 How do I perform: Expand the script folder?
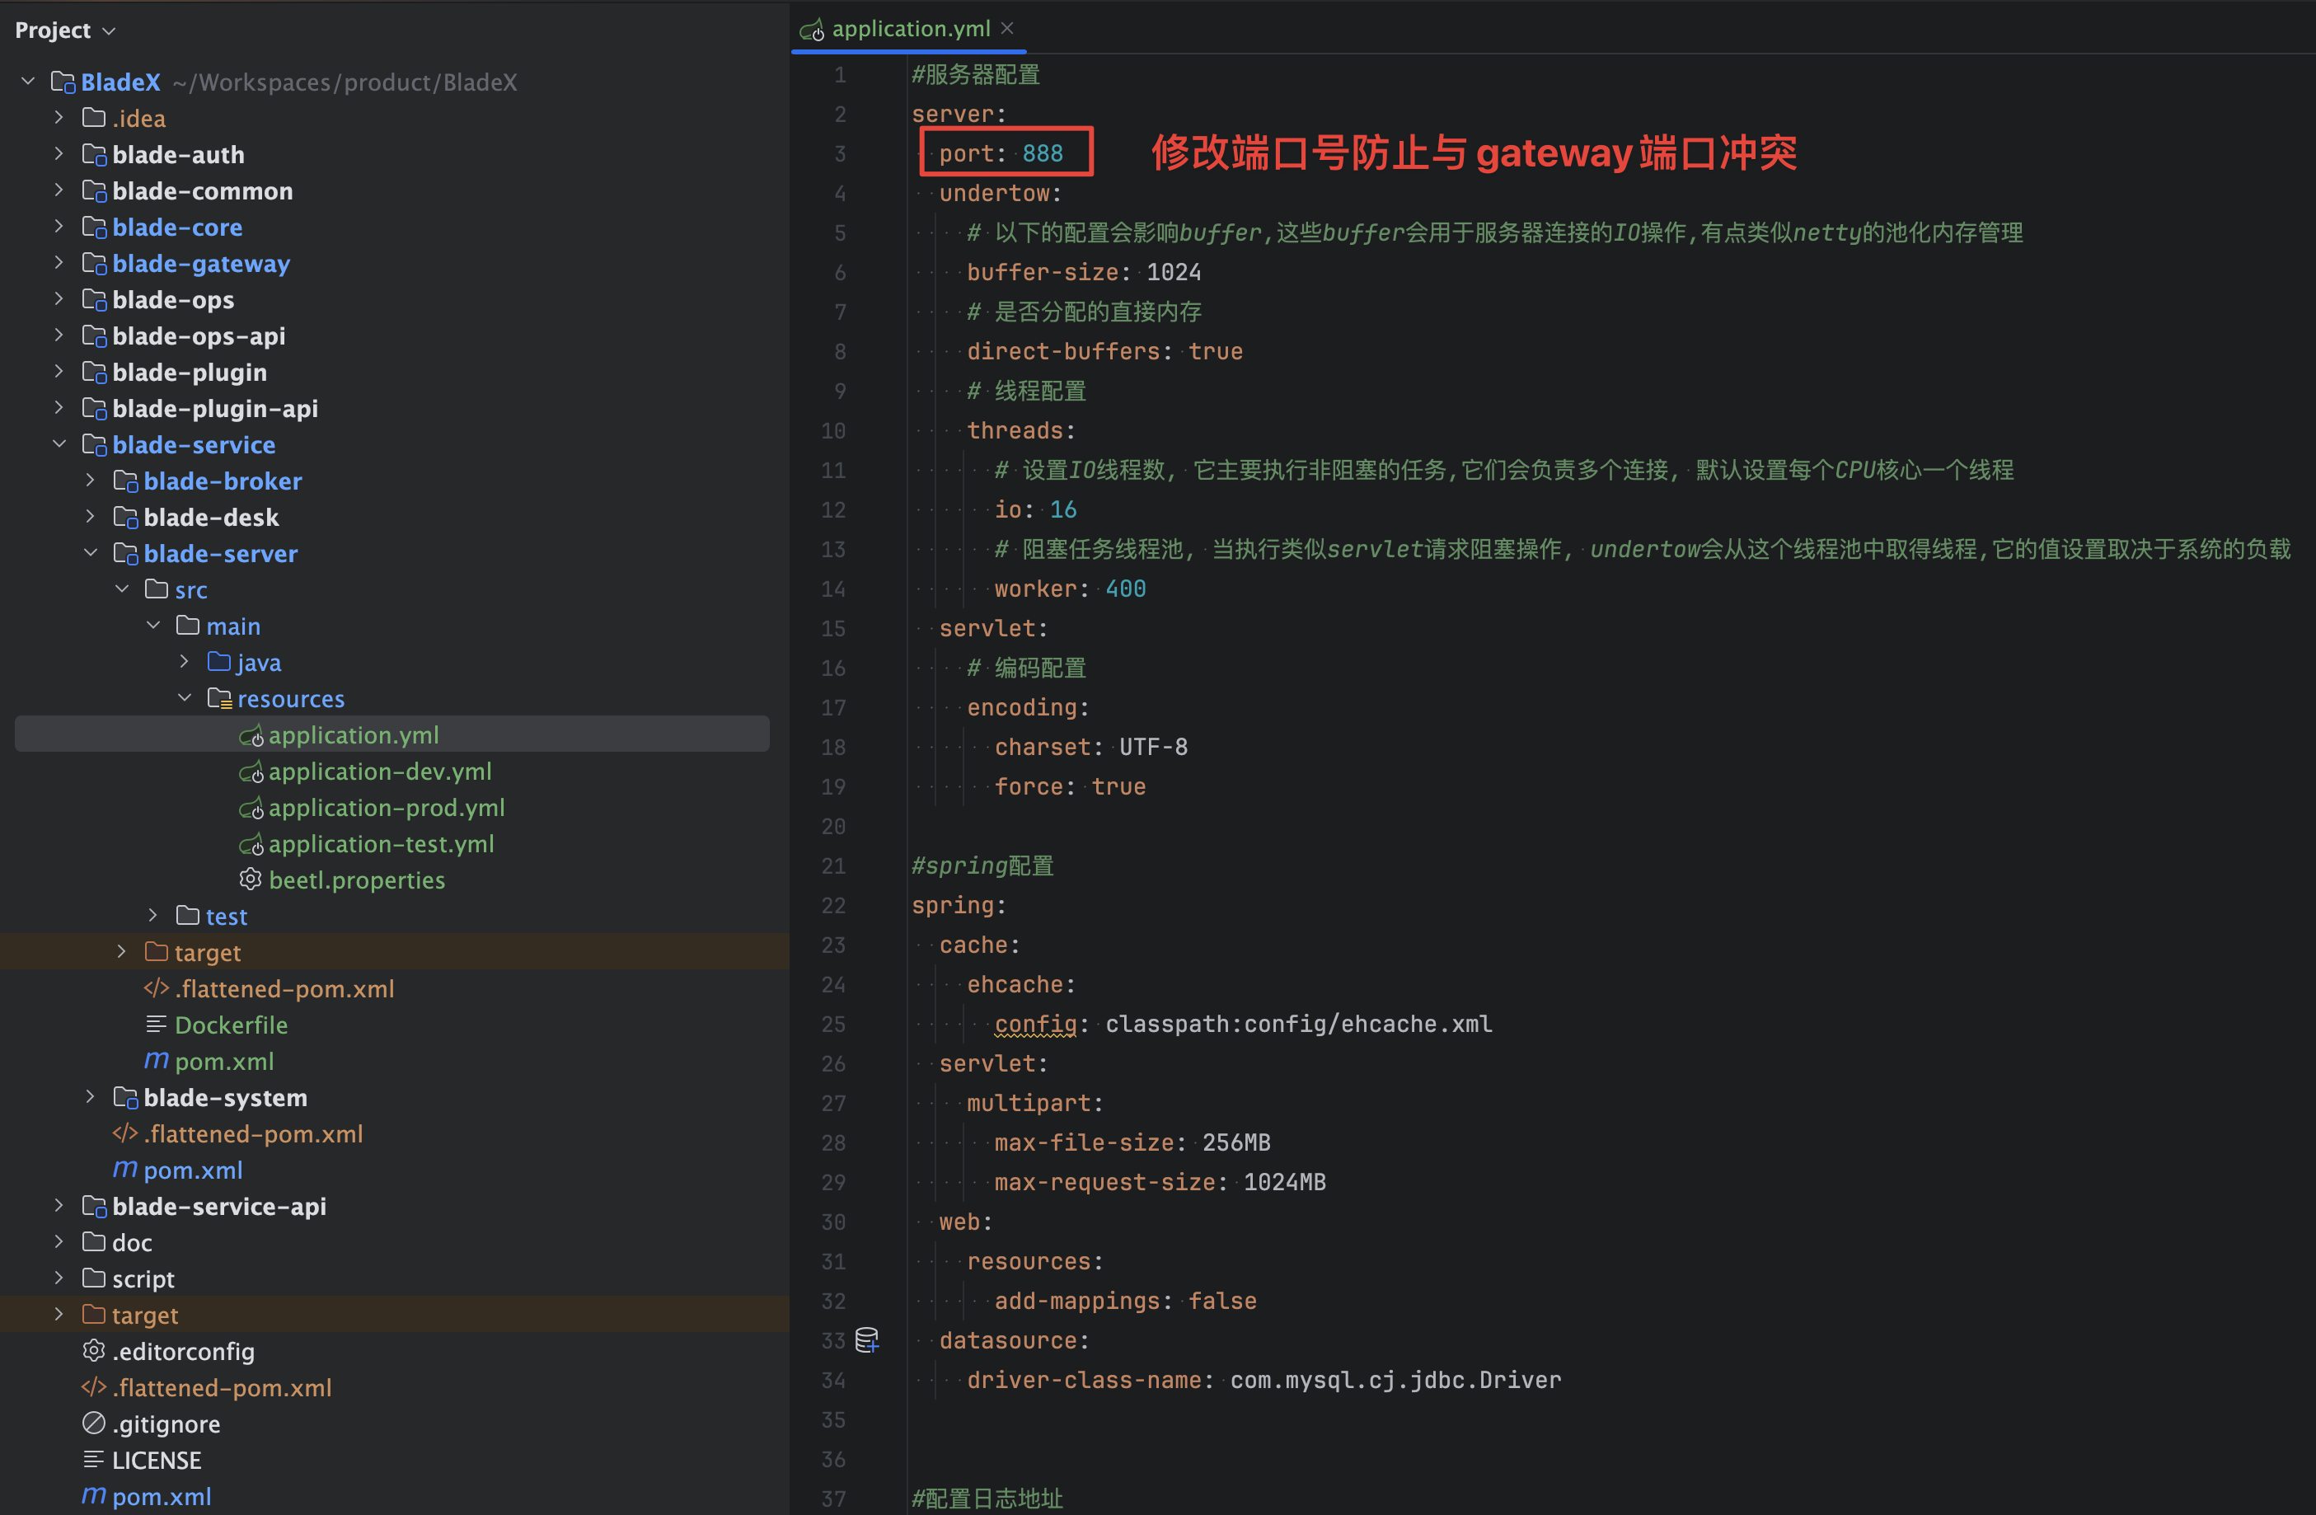[59, 1278]
